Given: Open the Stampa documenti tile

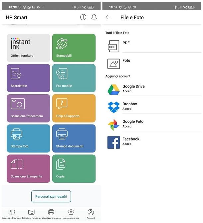Looking at the screenshot, I should click(x=74, y=138).
